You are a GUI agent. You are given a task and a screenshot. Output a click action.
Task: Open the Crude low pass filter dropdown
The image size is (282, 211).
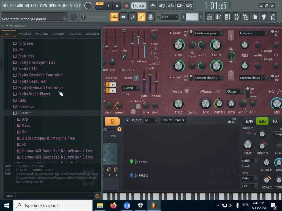(208, 33)
